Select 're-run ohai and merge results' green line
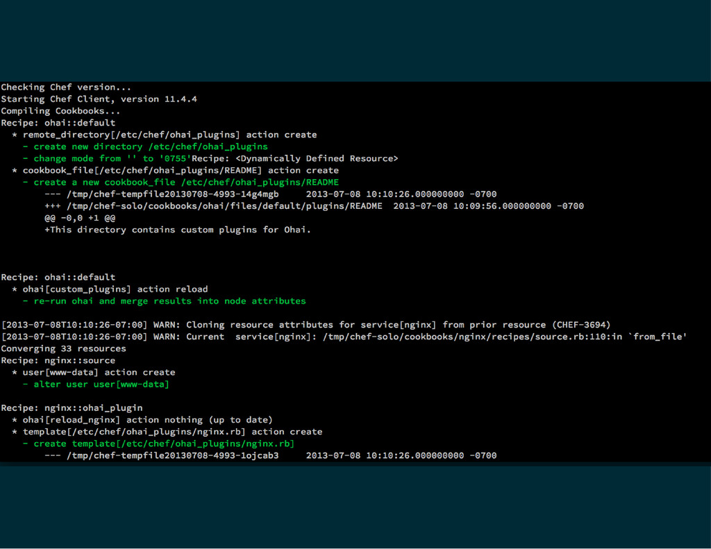This screenshot has width=711, height=549. (164, 301)
